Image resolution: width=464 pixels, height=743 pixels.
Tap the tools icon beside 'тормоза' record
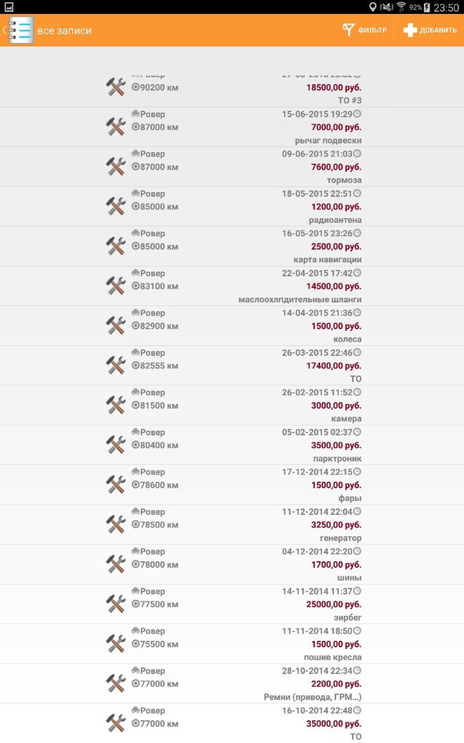pos(116,167)
